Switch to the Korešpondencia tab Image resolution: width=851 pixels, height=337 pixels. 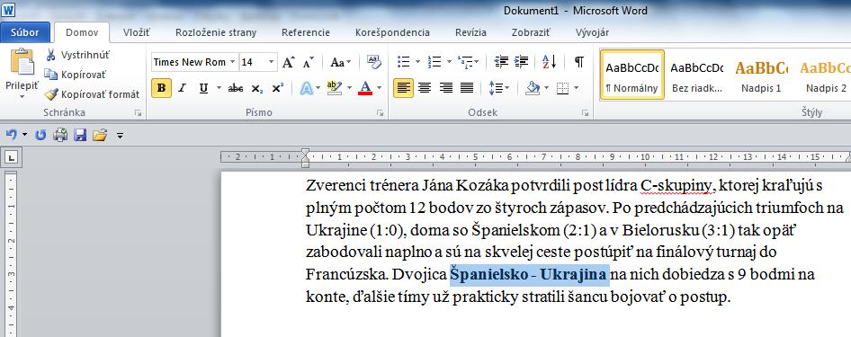(x=392, y=32)
